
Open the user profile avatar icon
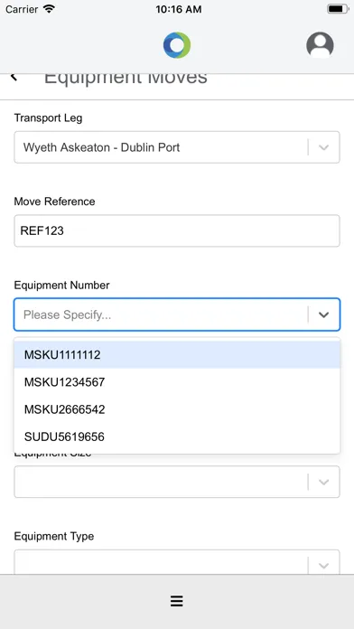320,45
